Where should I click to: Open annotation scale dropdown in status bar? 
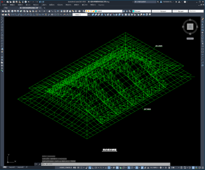pos(154,168)
